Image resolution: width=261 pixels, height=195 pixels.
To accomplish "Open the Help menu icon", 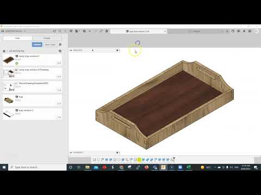I will click(x=250, y=31).
